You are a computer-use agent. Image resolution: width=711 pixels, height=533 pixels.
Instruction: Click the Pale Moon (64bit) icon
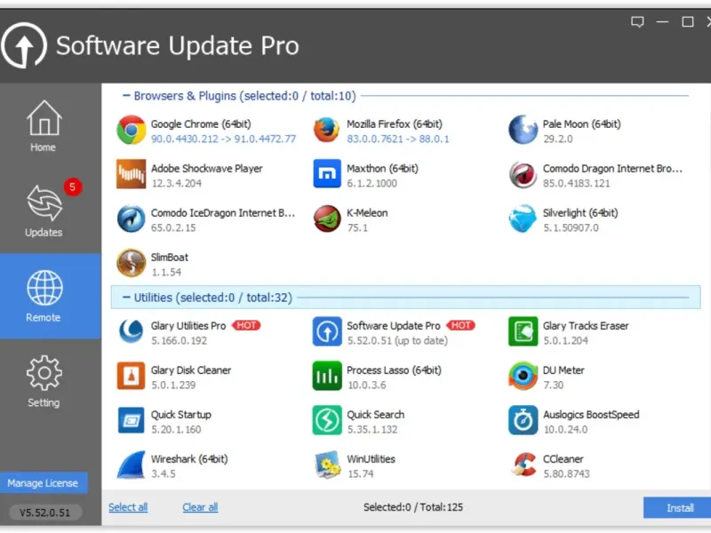[x=523, y=130]
